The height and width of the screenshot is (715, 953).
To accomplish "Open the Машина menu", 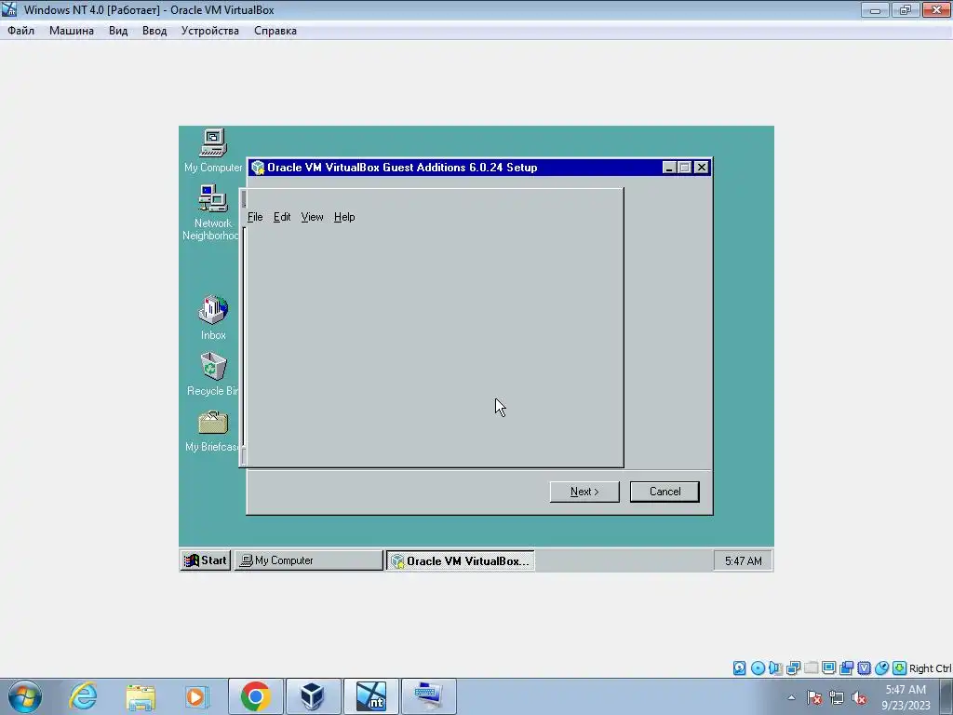I will tap(71, 31).
